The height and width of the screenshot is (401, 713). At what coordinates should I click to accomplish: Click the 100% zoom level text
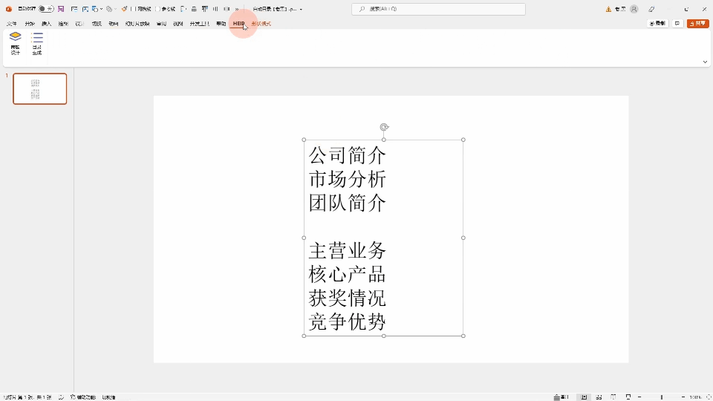[695, 397]
